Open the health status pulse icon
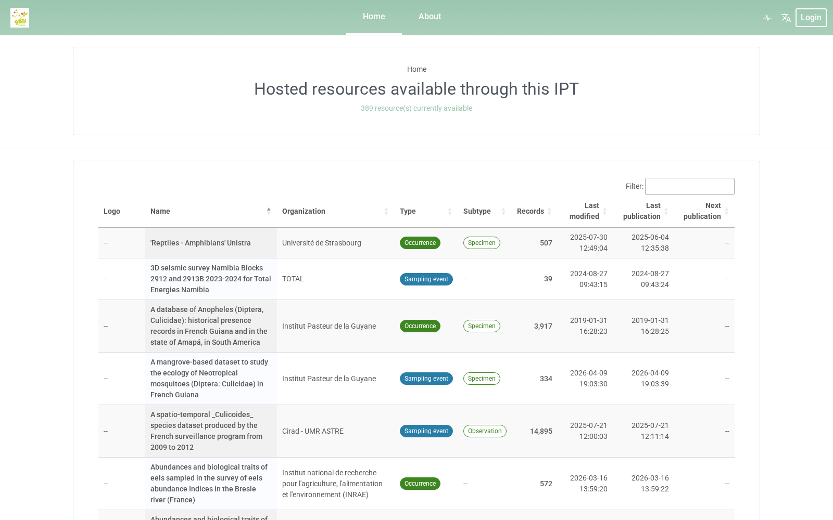 pos(767,18)
